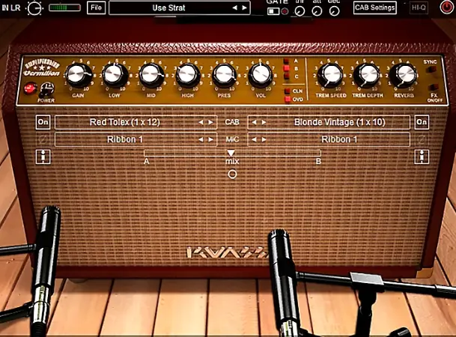Click the red pilot lamp near POWER
This screenshot has height=337, width=456.
click(30, 88)
